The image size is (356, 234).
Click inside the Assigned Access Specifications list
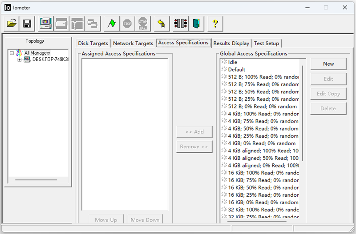125,135
